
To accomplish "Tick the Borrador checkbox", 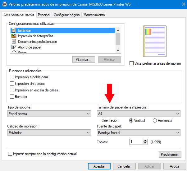I will [x=12, y=97].
